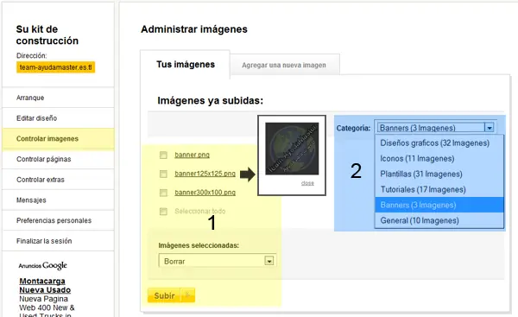Click the Anuncios Google label
The height and width of the screenshot is (317, 518).
42,265
